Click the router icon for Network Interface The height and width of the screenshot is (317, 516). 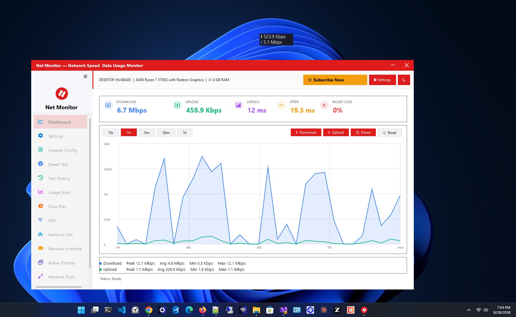coord(40,248)
